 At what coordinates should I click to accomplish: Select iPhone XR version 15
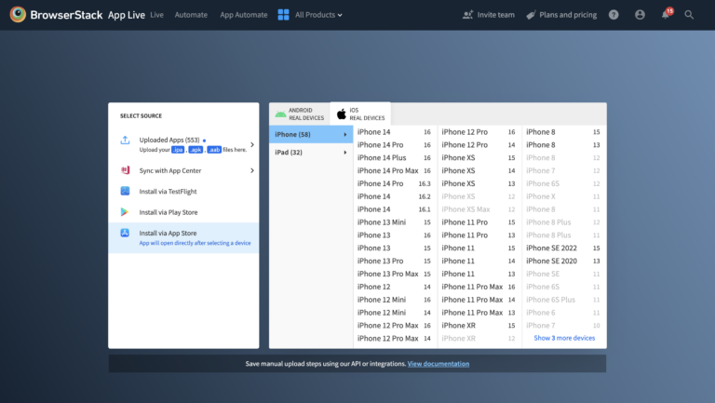pos(479,326)
